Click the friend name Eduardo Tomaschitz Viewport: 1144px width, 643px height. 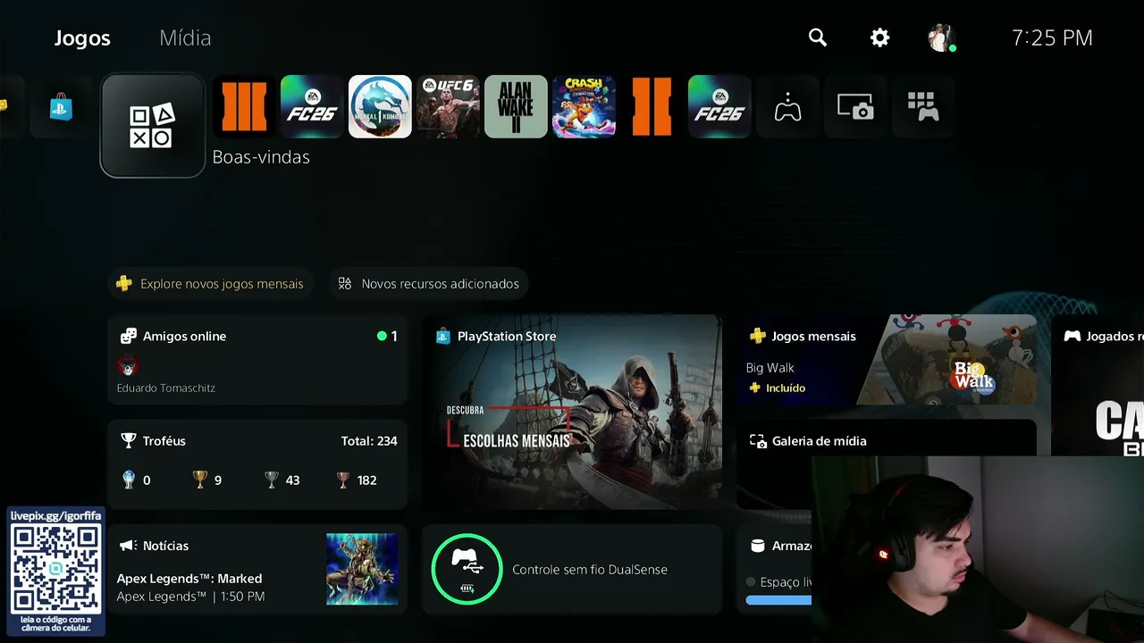click(165, 388)
